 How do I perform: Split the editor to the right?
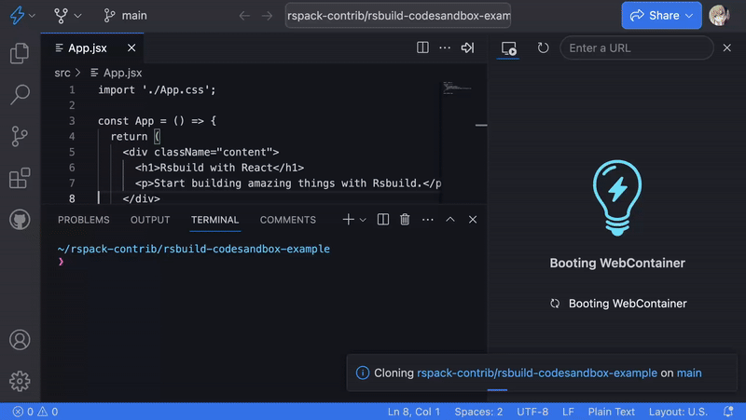[422, 47]
